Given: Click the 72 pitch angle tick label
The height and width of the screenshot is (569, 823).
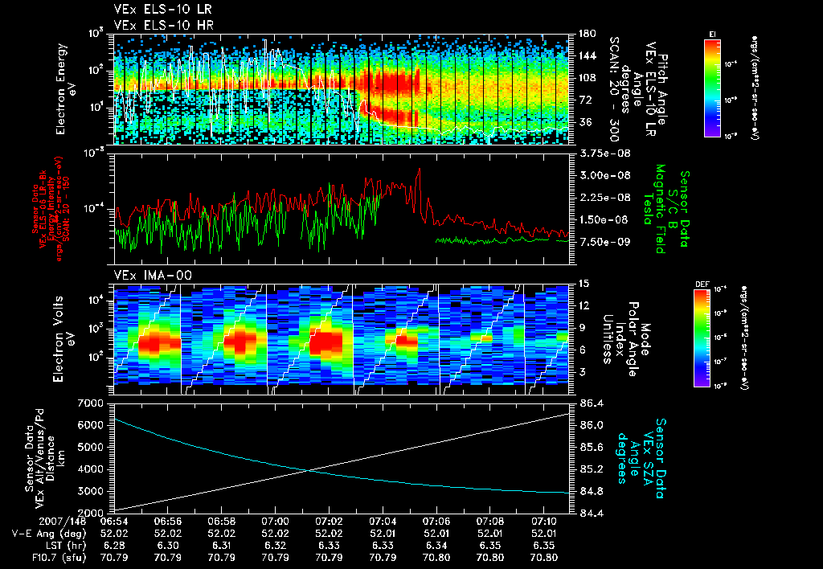Looking at the screenshot, I should [x=584, y=100].
